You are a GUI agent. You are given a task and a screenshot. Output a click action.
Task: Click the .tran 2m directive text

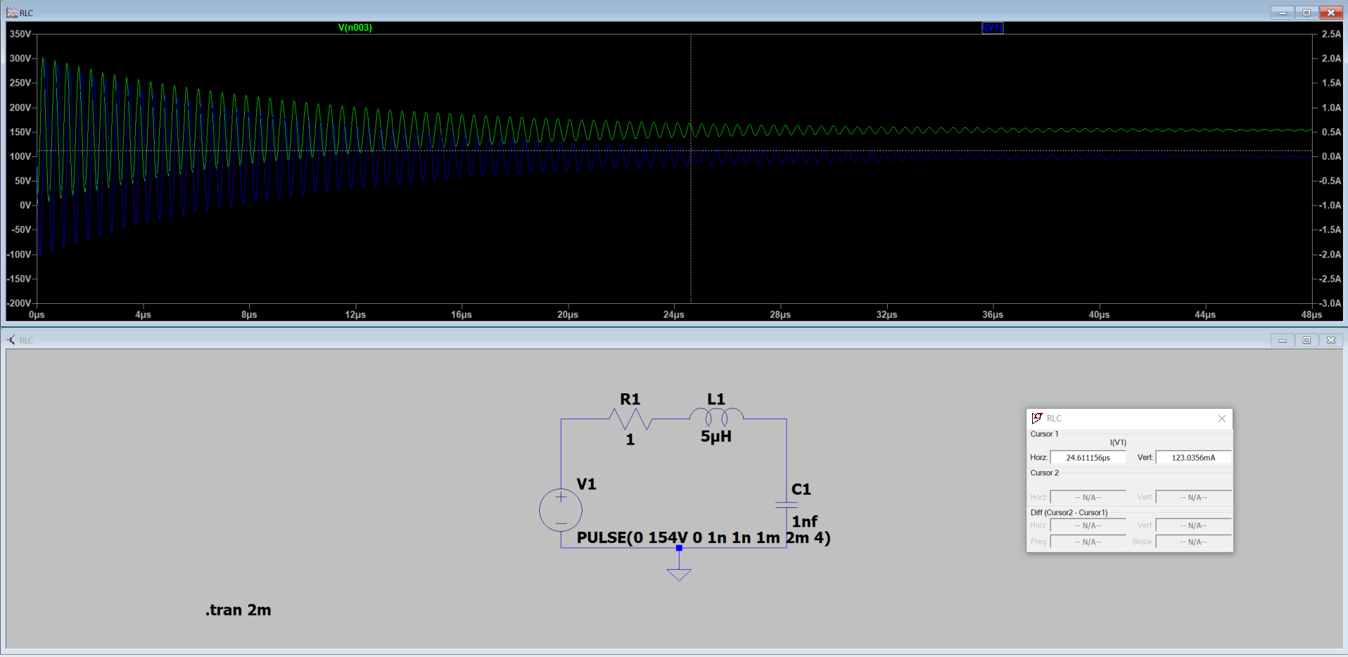click(x=239, y=610)
